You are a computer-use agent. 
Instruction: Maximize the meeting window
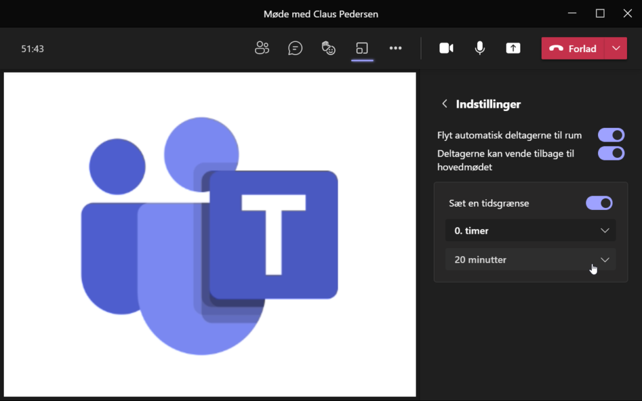tap(600, 14)
